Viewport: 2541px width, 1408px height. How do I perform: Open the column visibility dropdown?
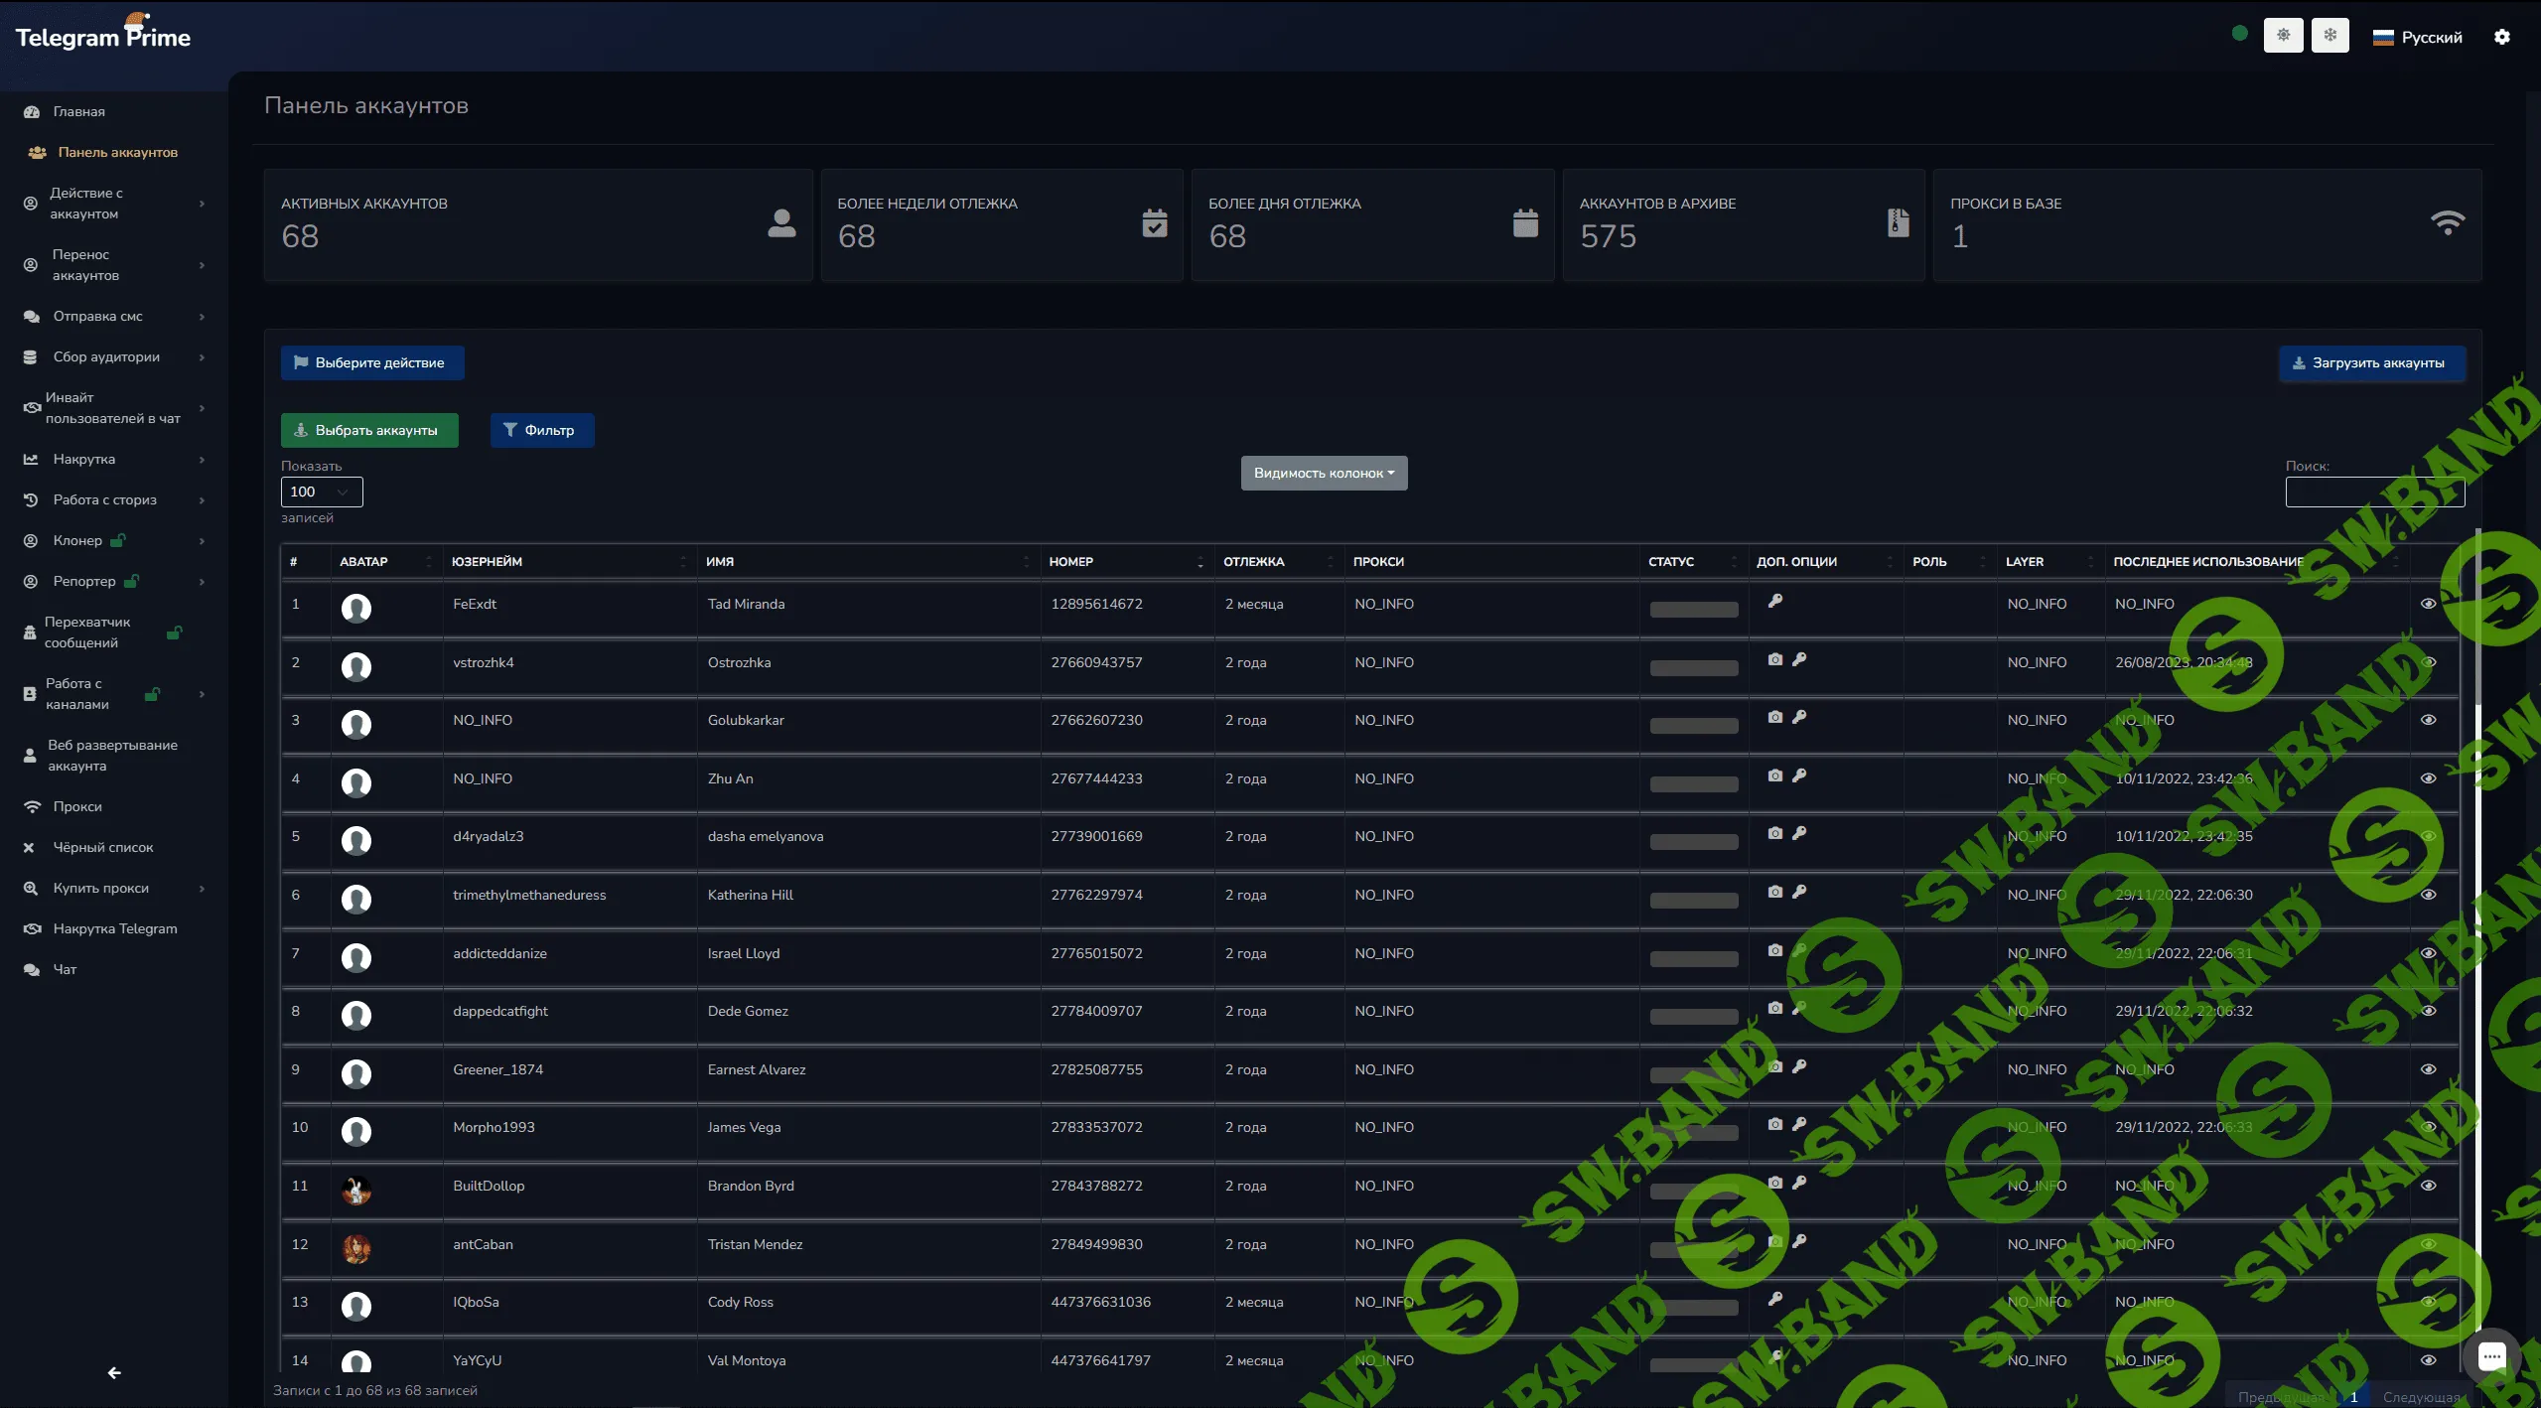tap(1324, 473)
